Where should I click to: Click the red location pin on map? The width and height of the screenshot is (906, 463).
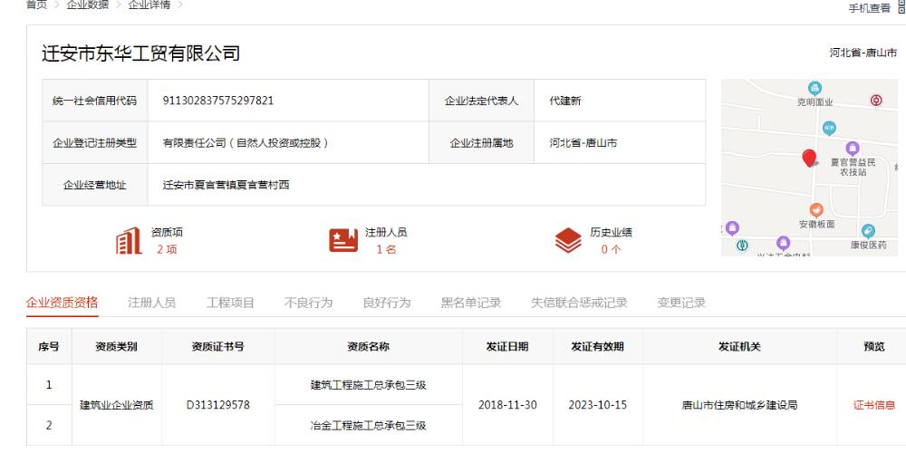tap(810, 159)
